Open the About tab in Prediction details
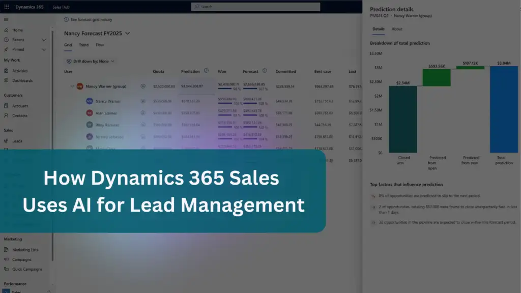Viewport: 521px width, 293px height. [396, 29]
